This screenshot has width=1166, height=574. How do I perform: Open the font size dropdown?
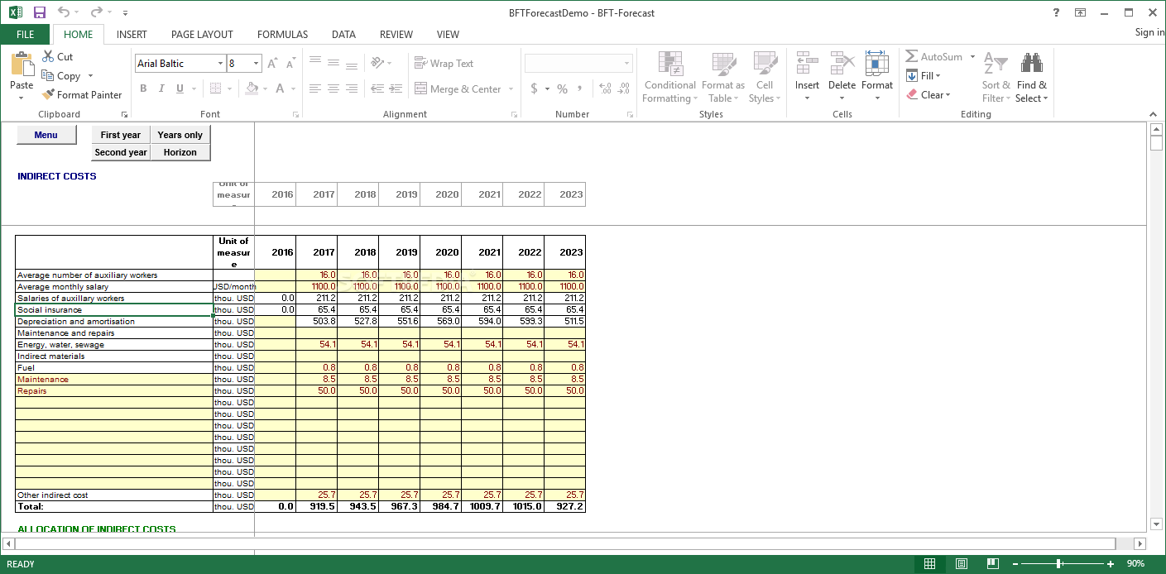tap(257, 64)
